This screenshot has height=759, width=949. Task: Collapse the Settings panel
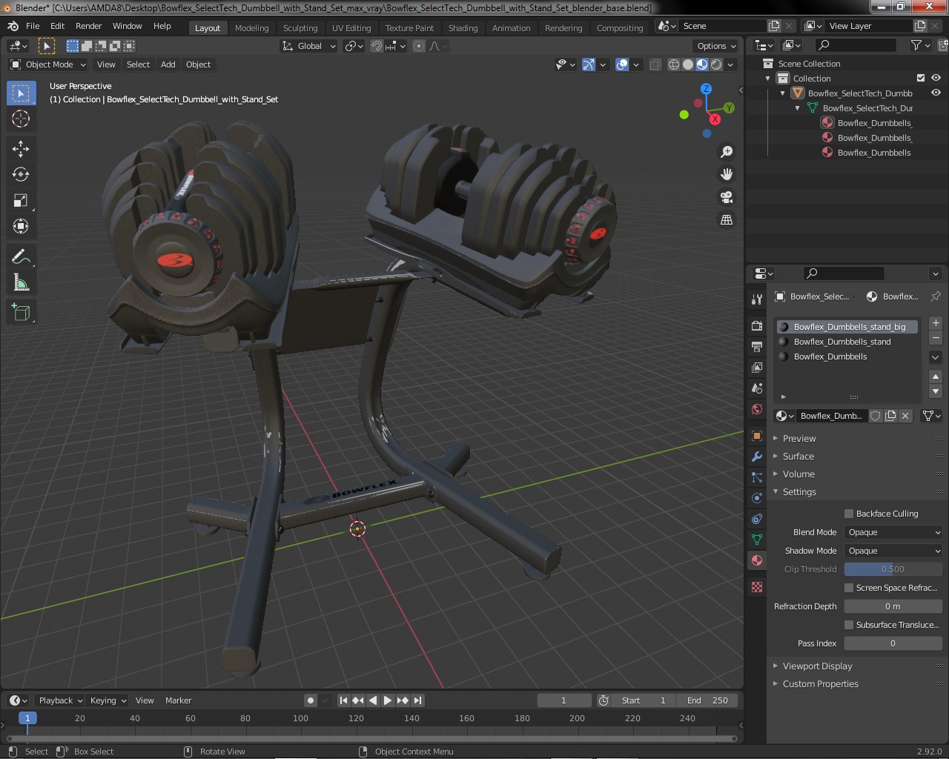tap(799, 492)
